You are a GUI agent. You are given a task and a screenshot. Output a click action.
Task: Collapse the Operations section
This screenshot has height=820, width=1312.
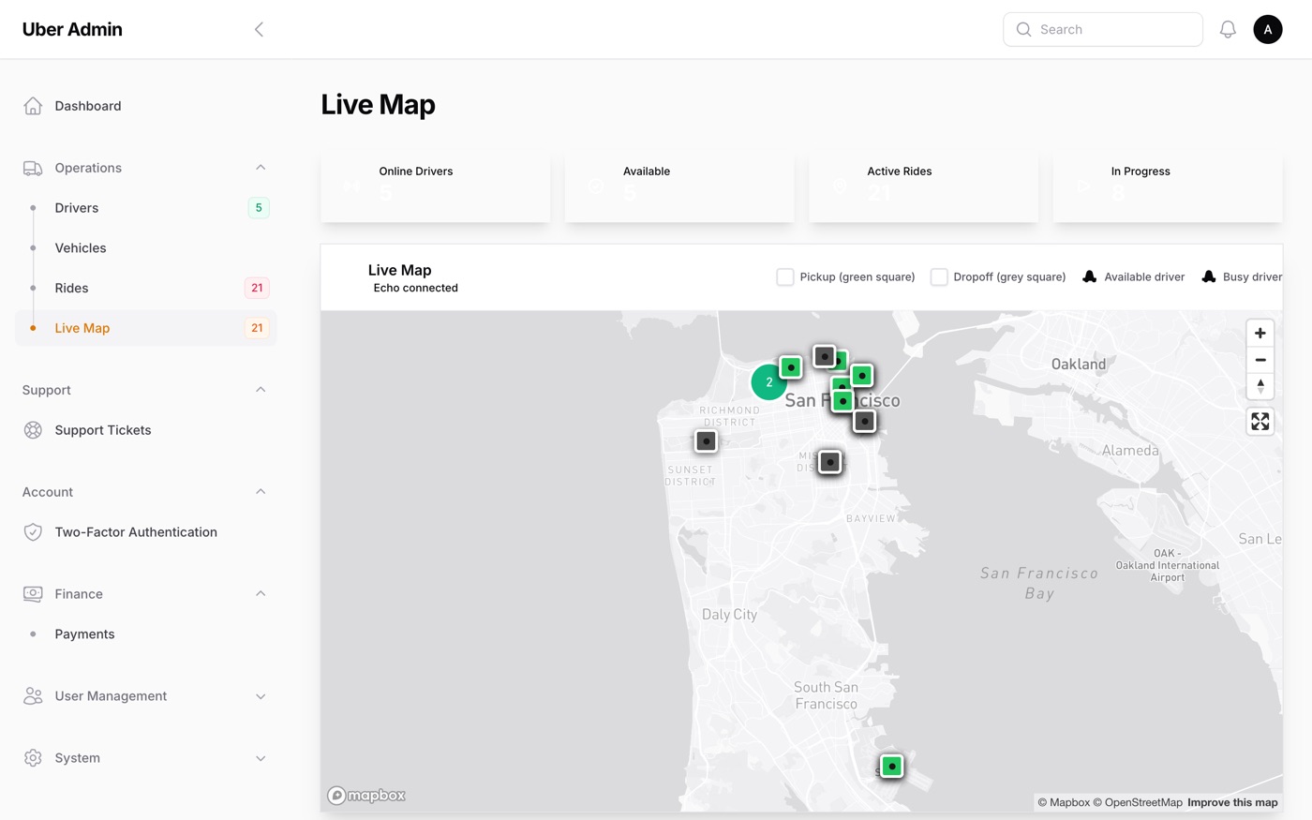261,168
